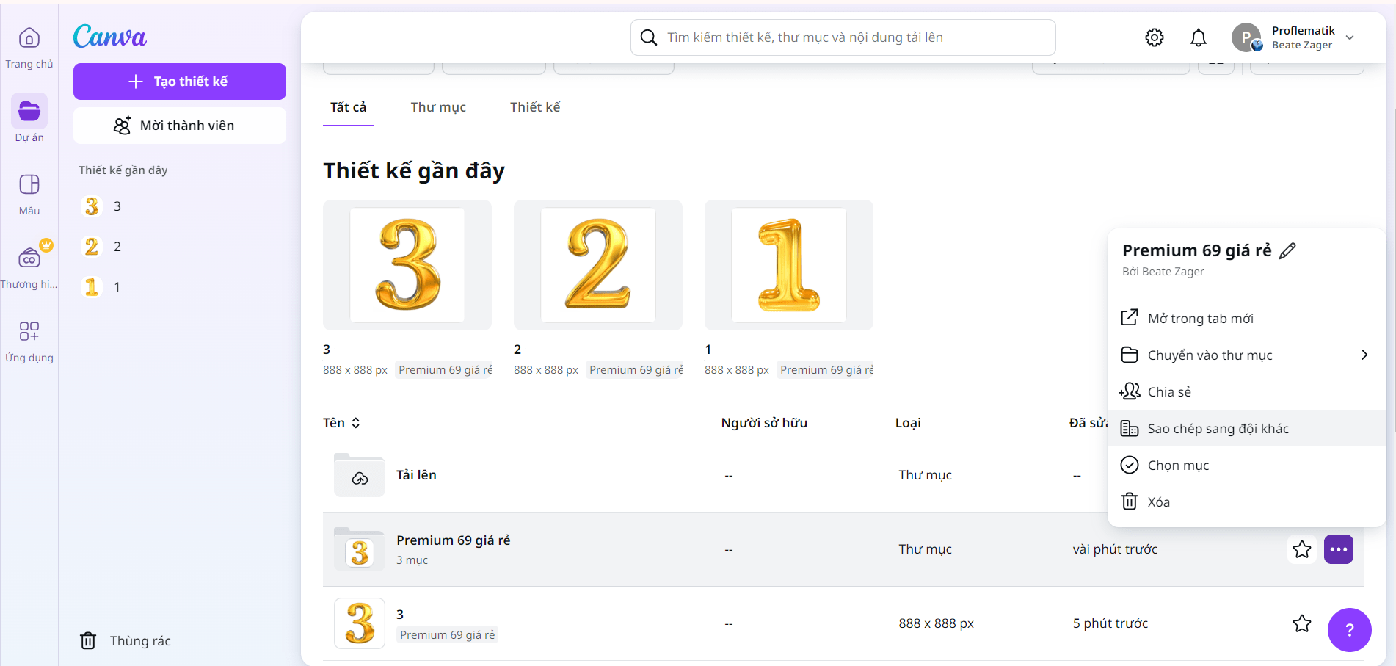Expand the Proflematik account dropdown
The image size is (1396, 666).
point(1350,37)
